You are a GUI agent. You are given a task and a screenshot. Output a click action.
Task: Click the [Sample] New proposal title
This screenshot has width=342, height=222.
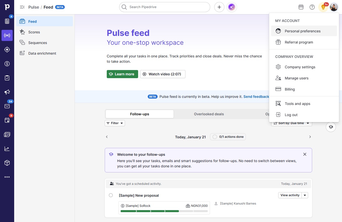pyautogui.click(x=139, y=195)
